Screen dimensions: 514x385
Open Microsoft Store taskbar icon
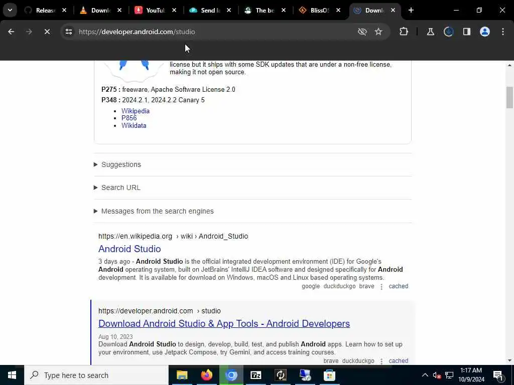[329, 375]
